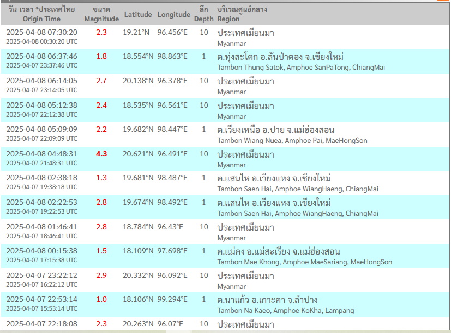Screen dimensions: 451x333
Task: Click Tambon Wiang Nuea, Amphoe Pai region
Action: 292,141
